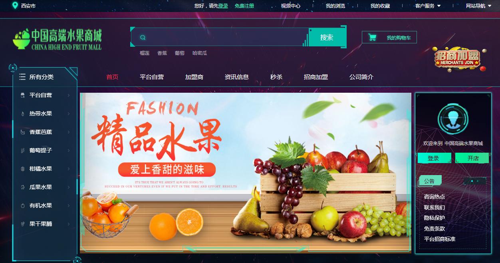Select the announcement carousel dot indicator
Image resolution: width=500 pixels, height=263 pixels.
tap(472, 181)
